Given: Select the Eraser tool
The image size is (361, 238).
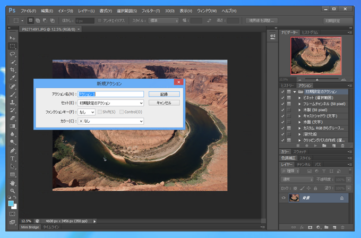Looking at the screenshot, I should (x=12, y=118).
